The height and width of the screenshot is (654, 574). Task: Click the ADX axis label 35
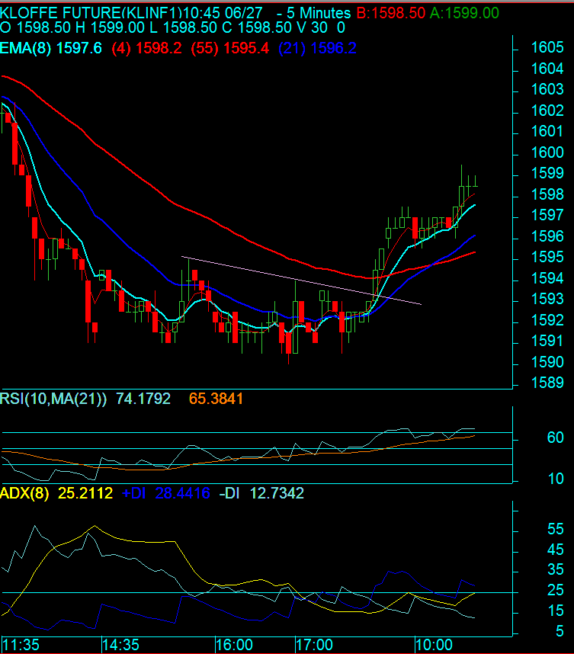point(555,569)
